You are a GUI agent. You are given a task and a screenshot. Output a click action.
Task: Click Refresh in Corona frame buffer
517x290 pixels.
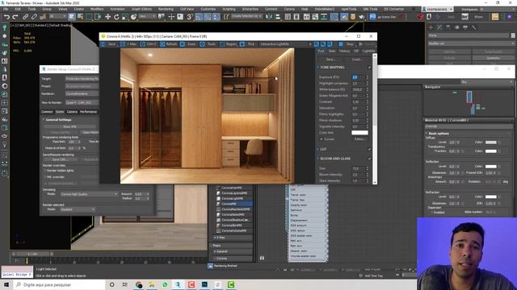pos(169,44)
